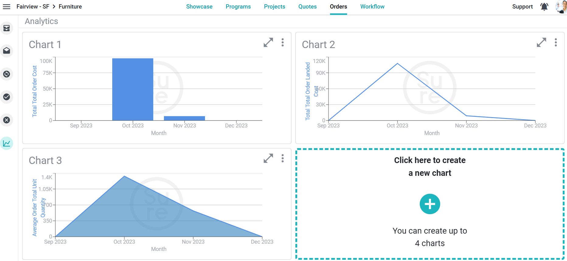Click the plus button to create a new chart
Screen dimensions: 567x261
click(x=430, y=204)
